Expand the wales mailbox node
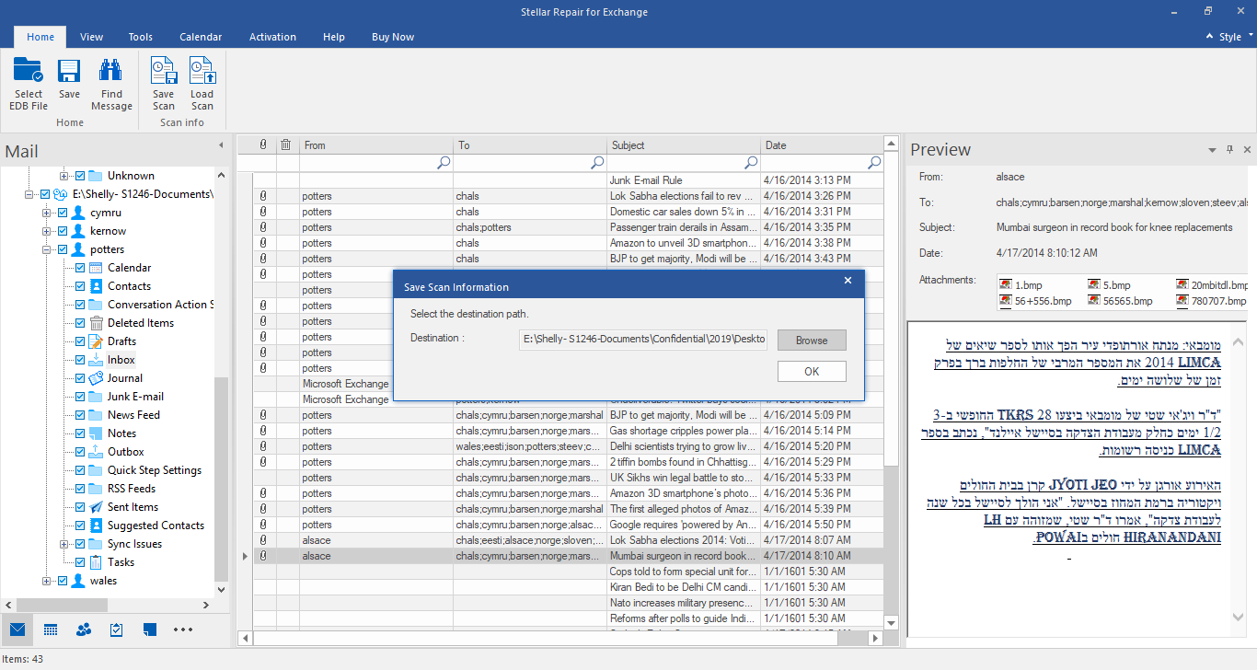 tap(46, 581)
